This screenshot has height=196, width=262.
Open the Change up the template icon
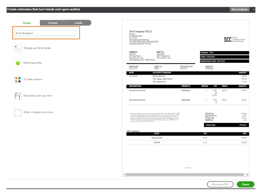click(x=18, y=48)
